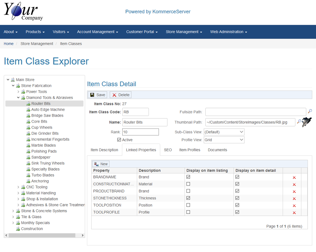
Task: Click the Save button
Action: pyautogui.click(x=98, y=95)
